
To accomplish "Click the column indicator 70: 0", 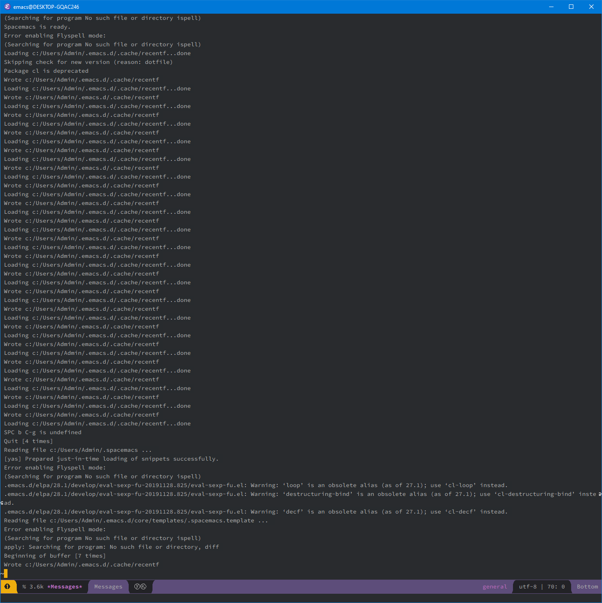I will click(556, 587).
